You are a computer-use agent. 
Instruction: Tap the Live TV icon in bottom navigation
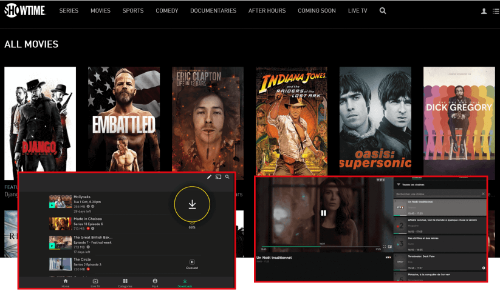click(95, 281)
